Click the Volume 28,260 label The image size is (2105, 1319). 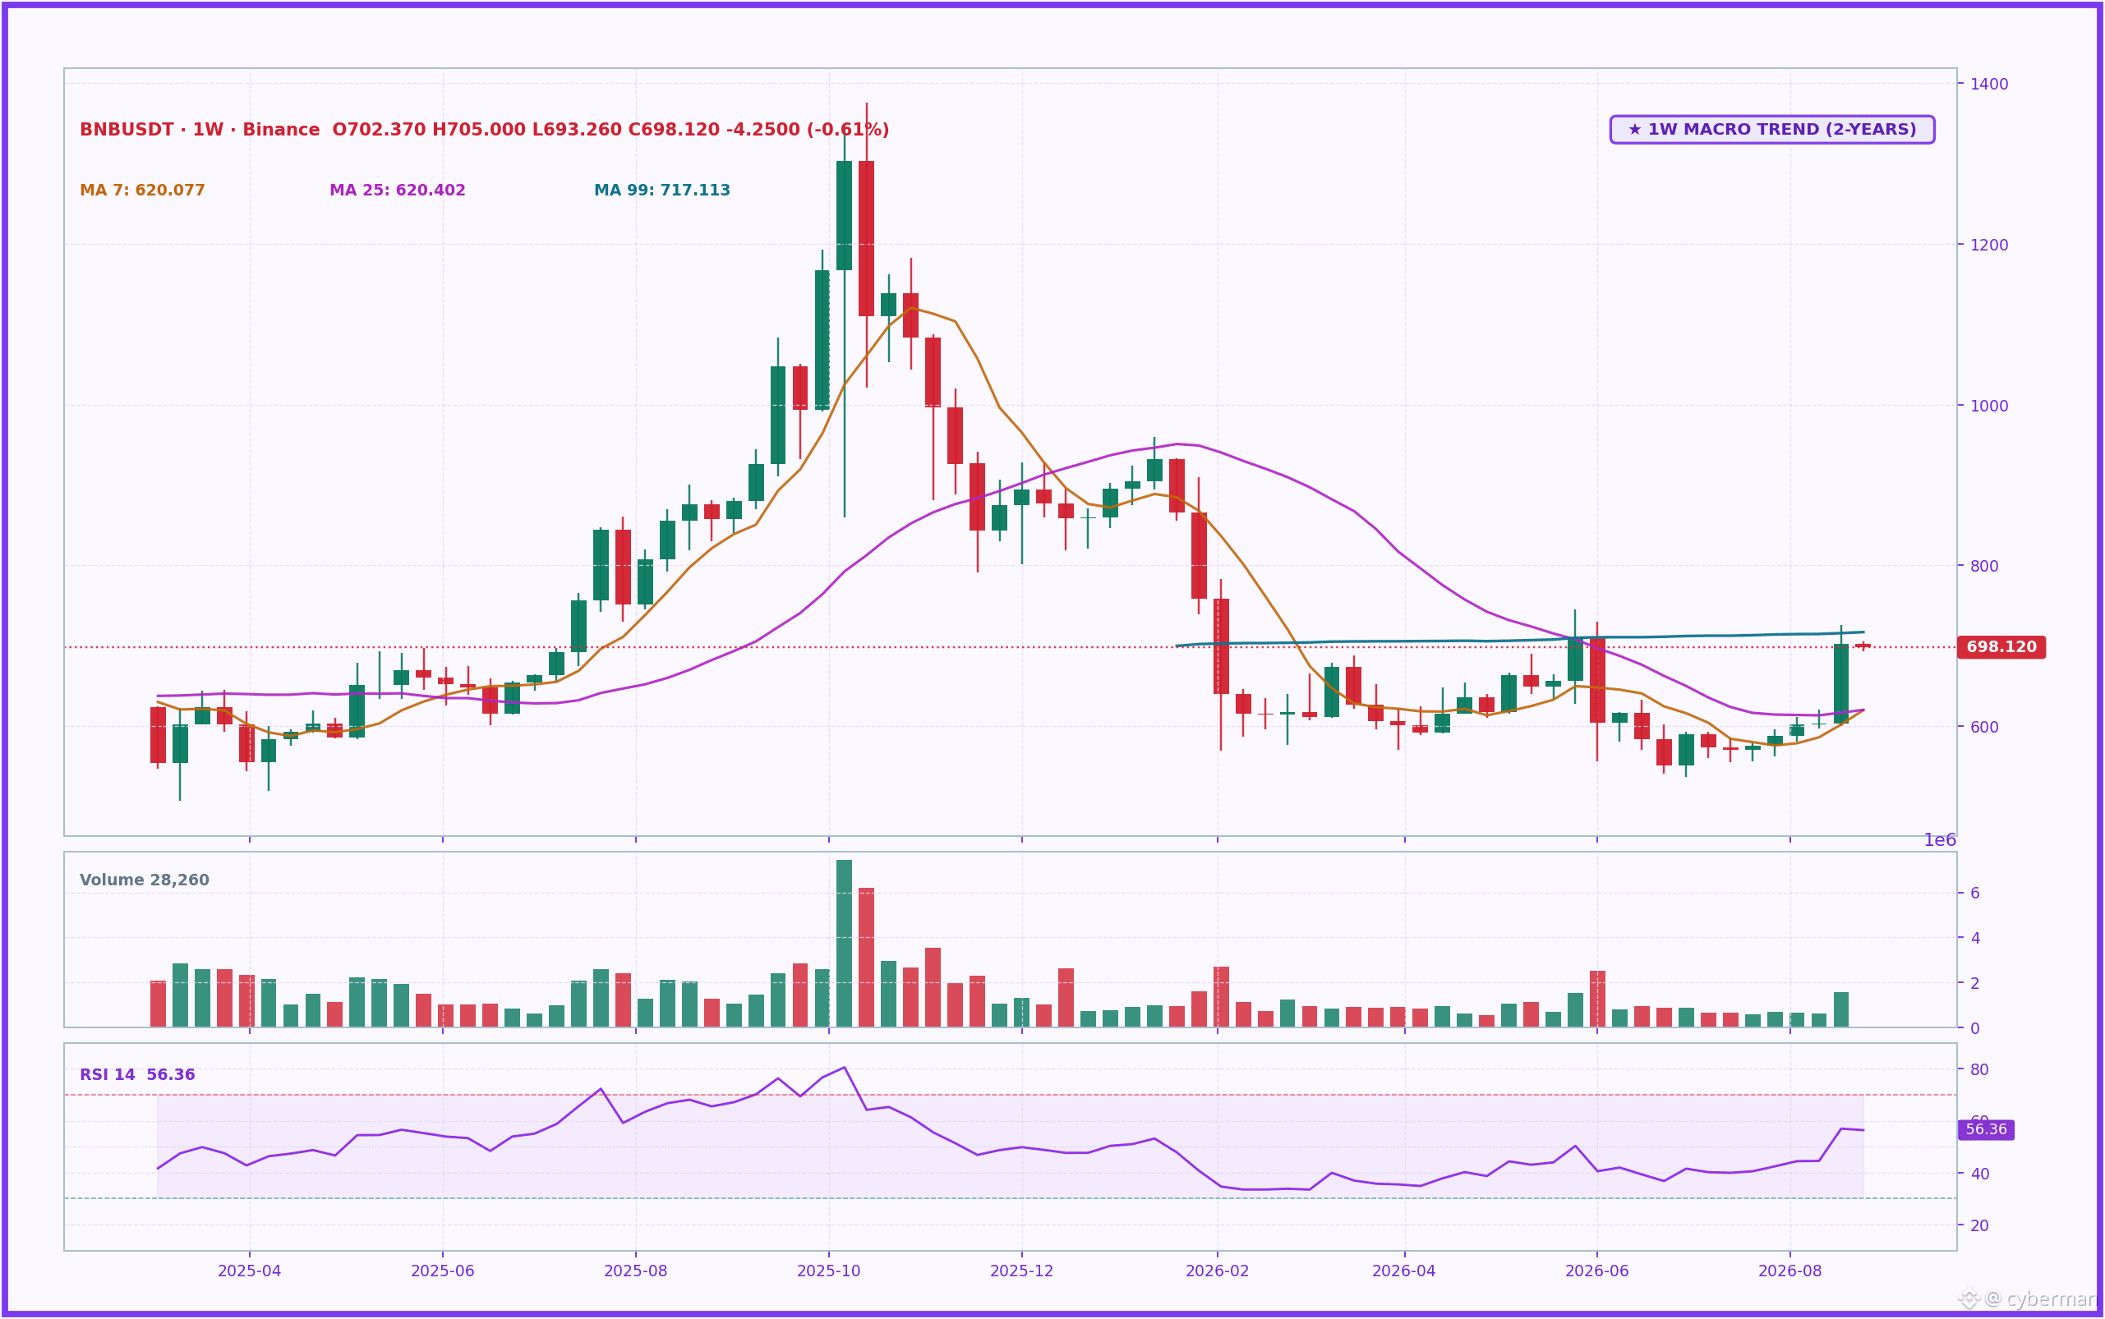144,880
